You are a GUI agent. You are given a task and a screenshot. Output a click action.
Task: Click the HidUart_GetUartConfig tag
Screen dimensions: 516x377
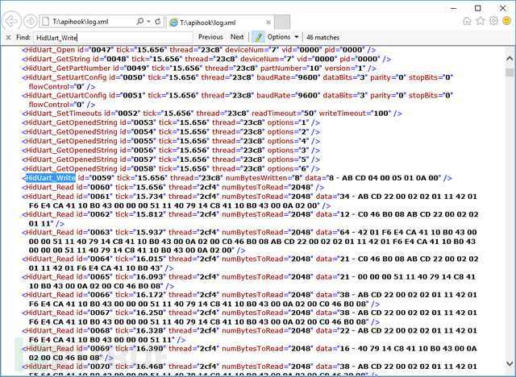pos(66,96)
